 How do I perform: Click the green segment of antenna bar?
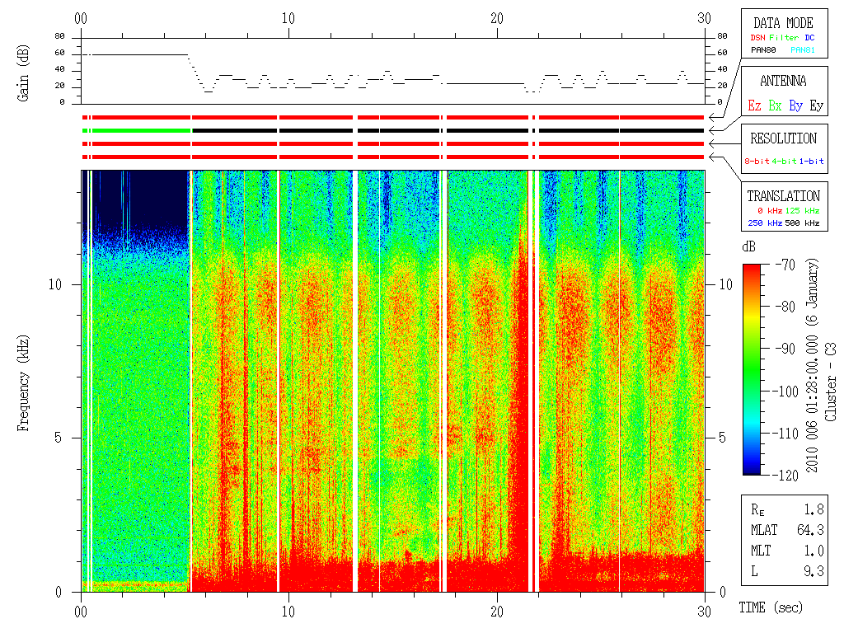pyautogui.click(x=137, y=131)
